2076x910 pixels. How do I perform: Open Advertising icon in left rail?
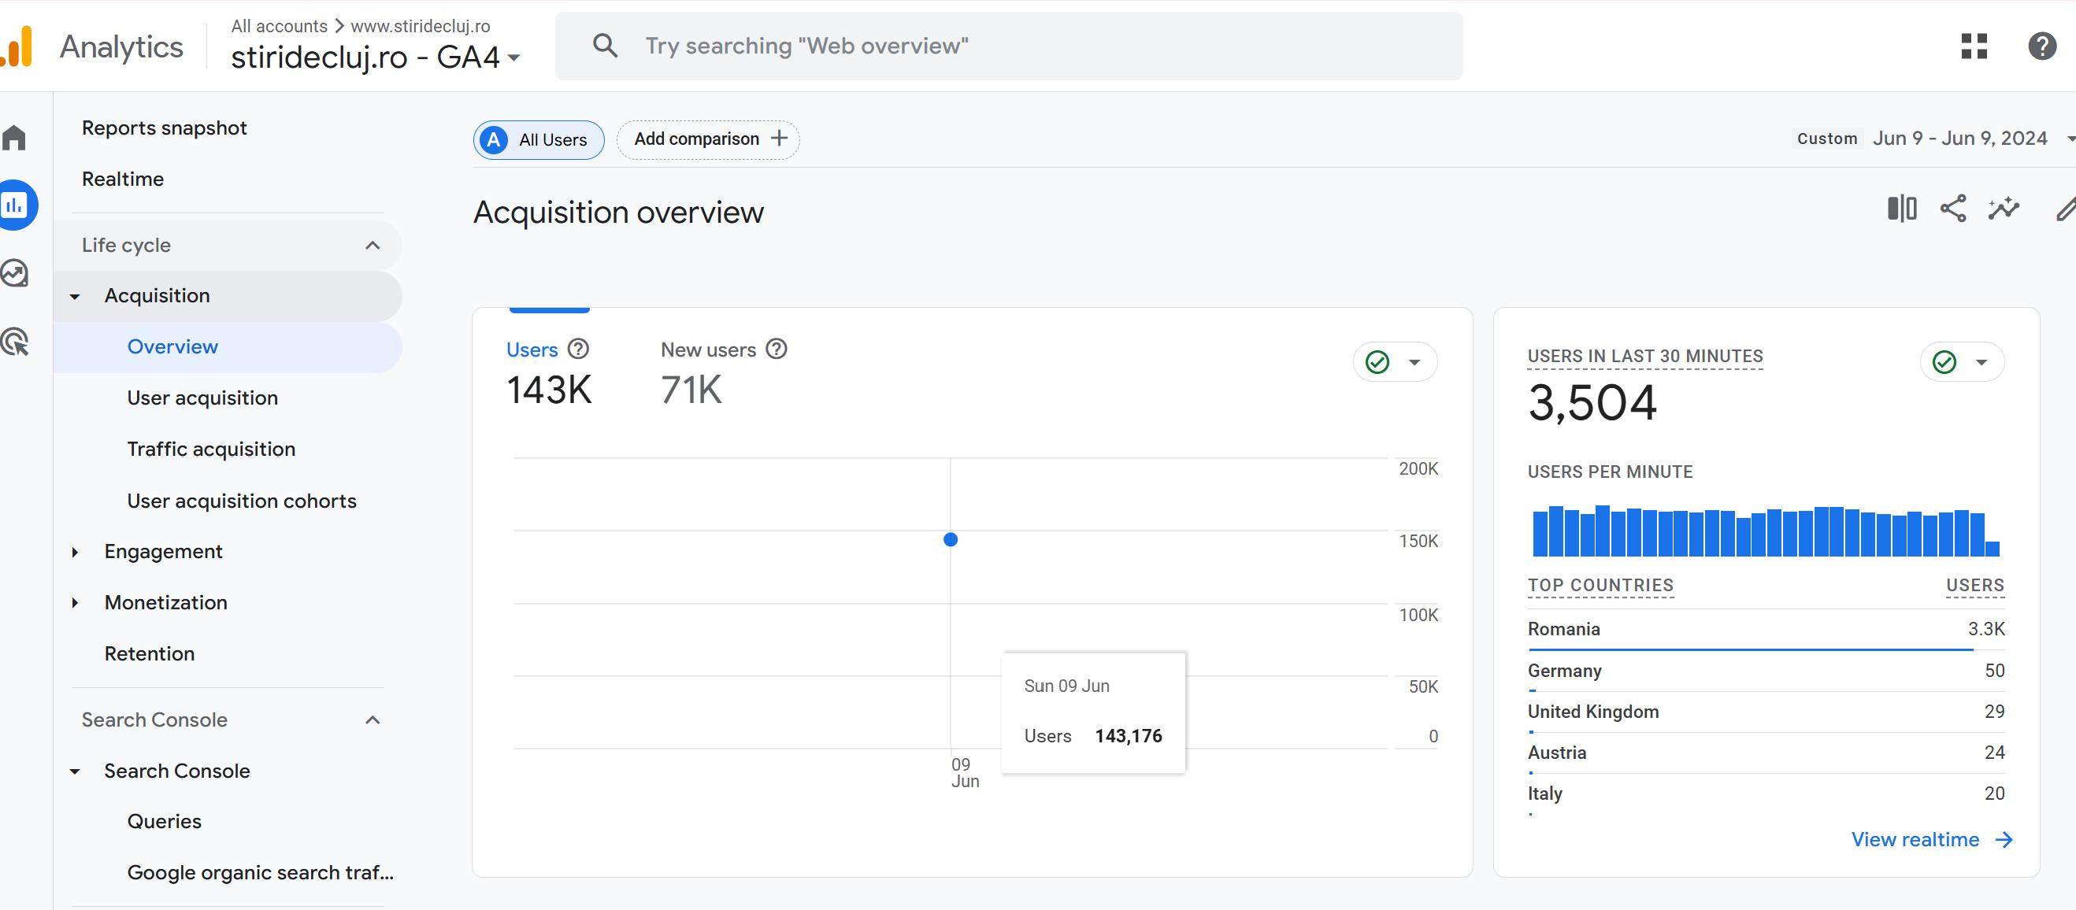pos(15,342)
